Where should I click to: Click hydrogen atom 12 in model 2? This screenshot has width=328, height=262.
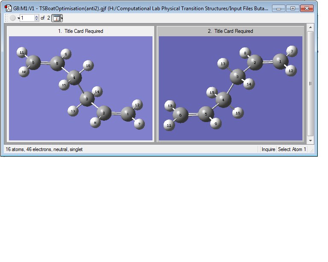(x=291, y=70)
